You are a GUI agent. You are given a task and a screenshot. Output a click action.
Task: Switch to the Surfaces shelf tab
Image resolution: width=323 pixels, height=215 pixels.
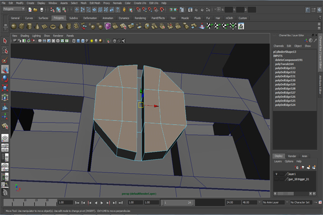[x=43, y=18]
